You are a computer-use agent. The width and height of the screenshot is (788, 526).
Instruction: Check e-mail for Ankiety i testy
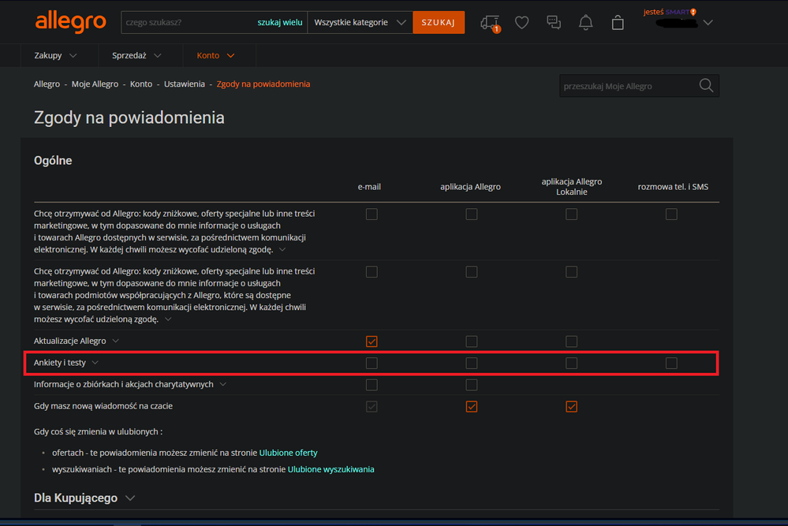tap(372, 364)
